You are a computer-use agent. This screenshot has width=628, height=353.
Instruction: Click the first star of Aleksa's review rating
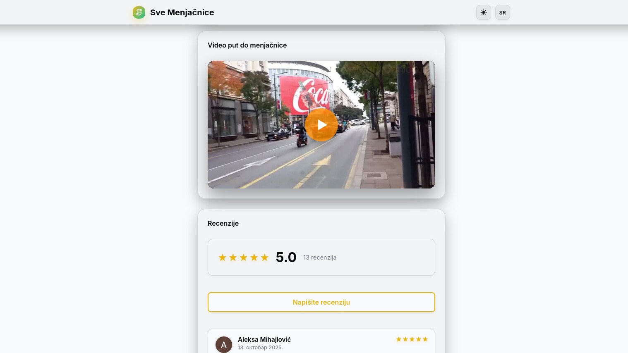(399, 339)
